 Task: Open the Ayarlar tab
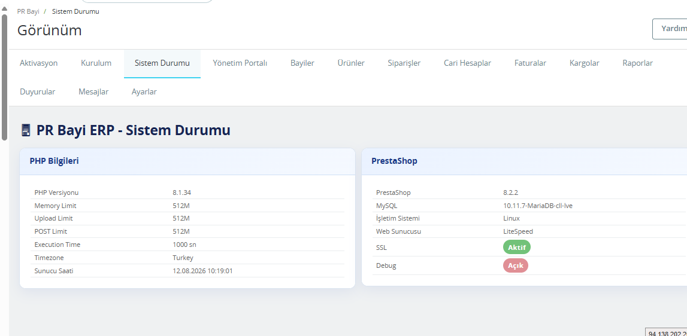[x=144, y=92]
